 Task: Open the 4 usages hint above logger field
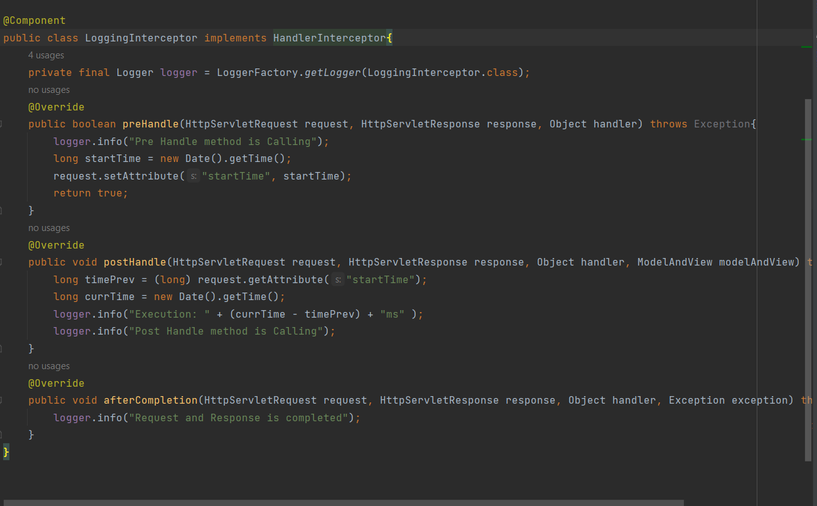click(45, 55)
